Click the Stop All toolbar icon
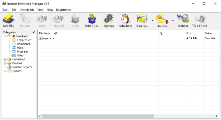The image size is (221, 120). 58,19
